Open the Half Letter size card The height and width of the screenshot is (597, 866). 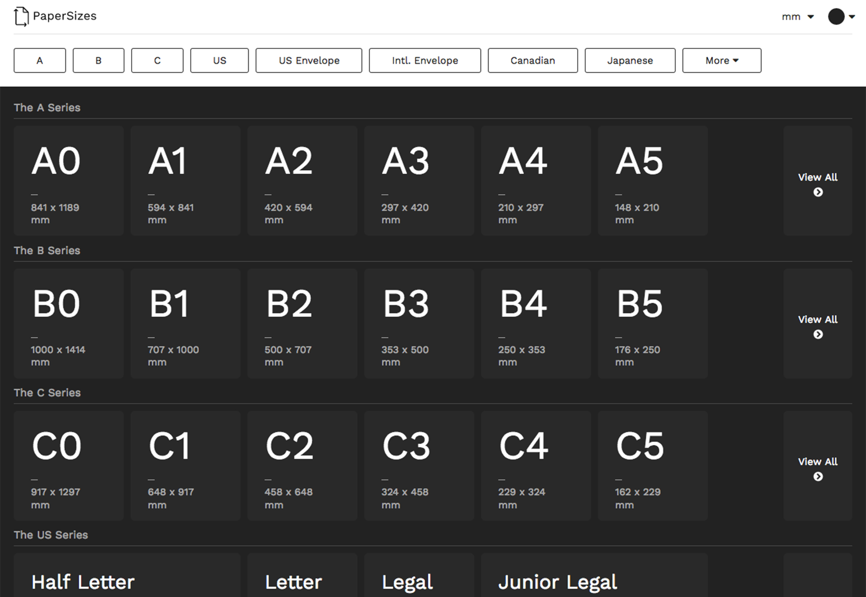point(127,575)
